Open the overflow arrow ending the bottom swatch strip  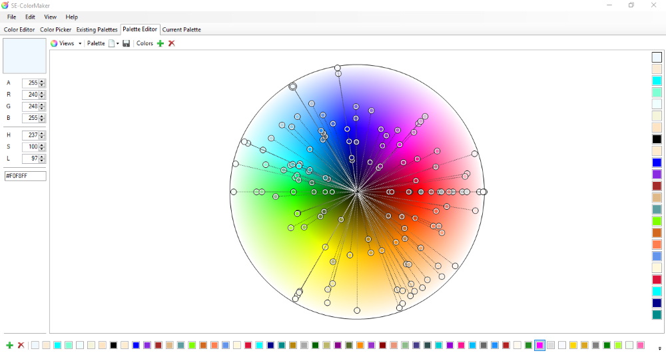pos(659,348)
